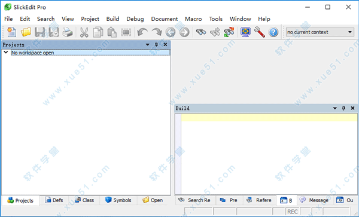Click the Print toolbar icon
Viewport: 359px width, 217px height.
[68, 32]
